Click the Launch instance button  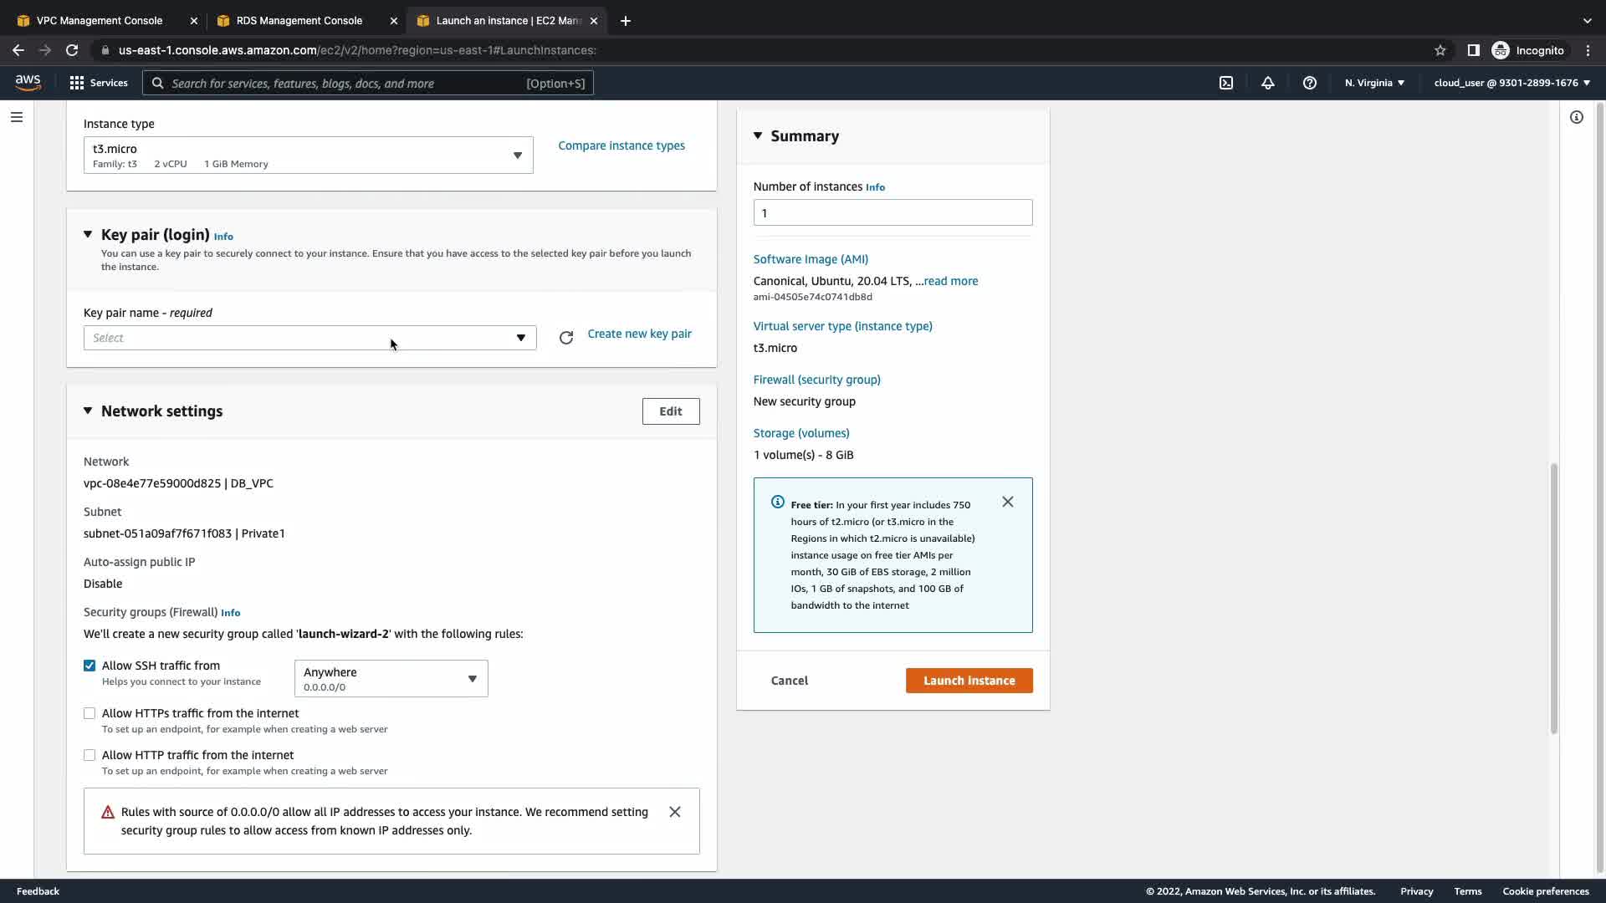click(969, 681)
